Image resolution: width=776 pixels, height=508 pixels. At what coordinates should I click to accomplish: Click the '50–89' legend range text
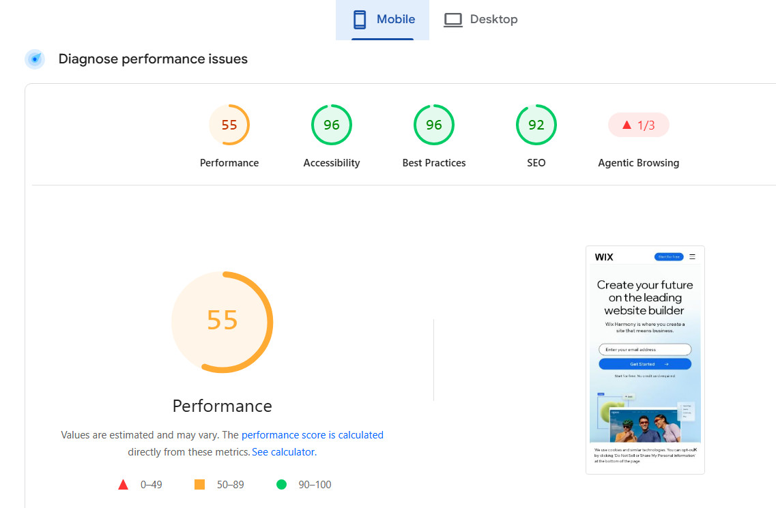click(x=231, y=485)
